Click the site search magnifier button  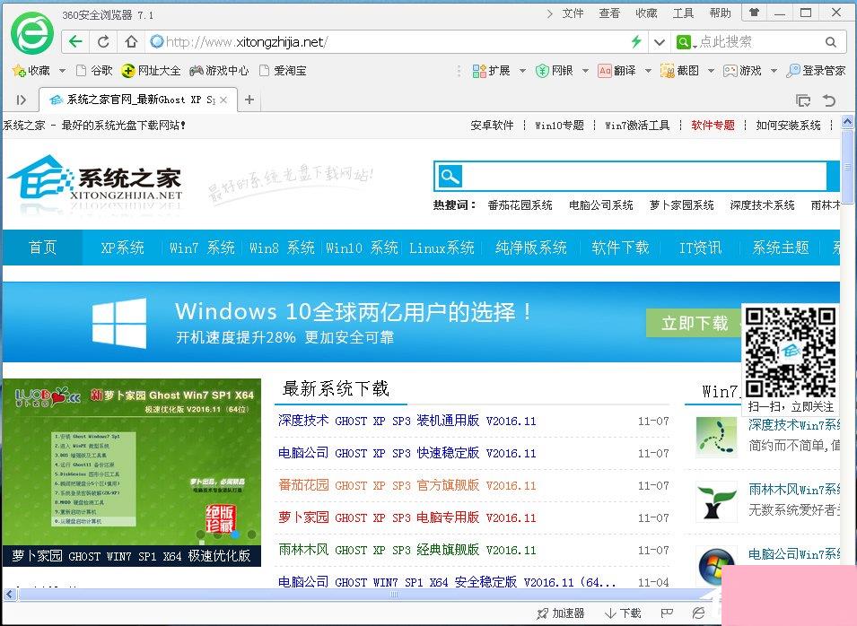pyautogui.click(x=450, y=176)
